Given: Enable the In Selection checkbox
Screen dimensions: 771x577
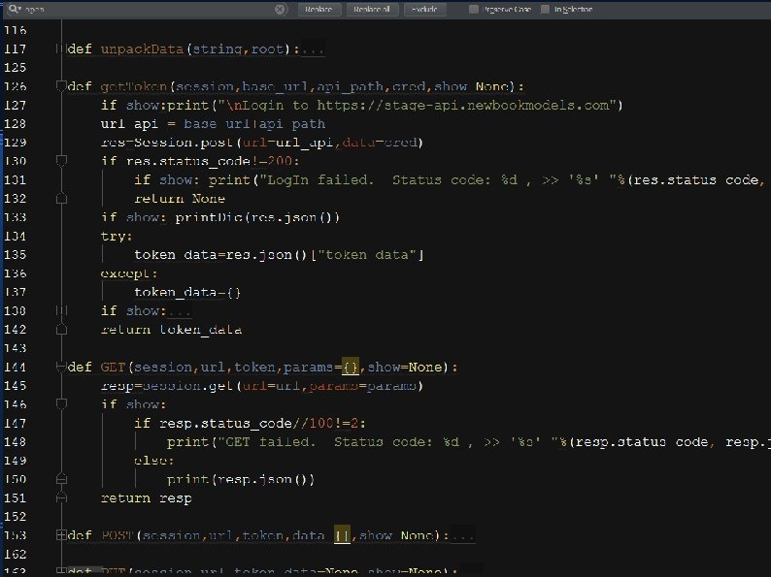Looking at the screenshot, I should coord(545,9).
